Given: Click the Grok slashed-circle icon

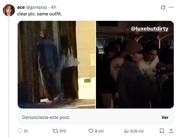Looking at the screenshot, I should (163, 8).
